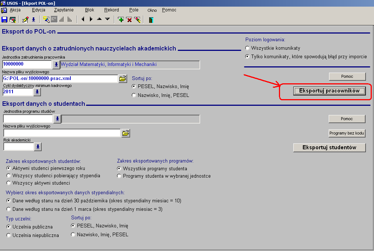Click the clear form eraser icon next to Save

(13, 20)
